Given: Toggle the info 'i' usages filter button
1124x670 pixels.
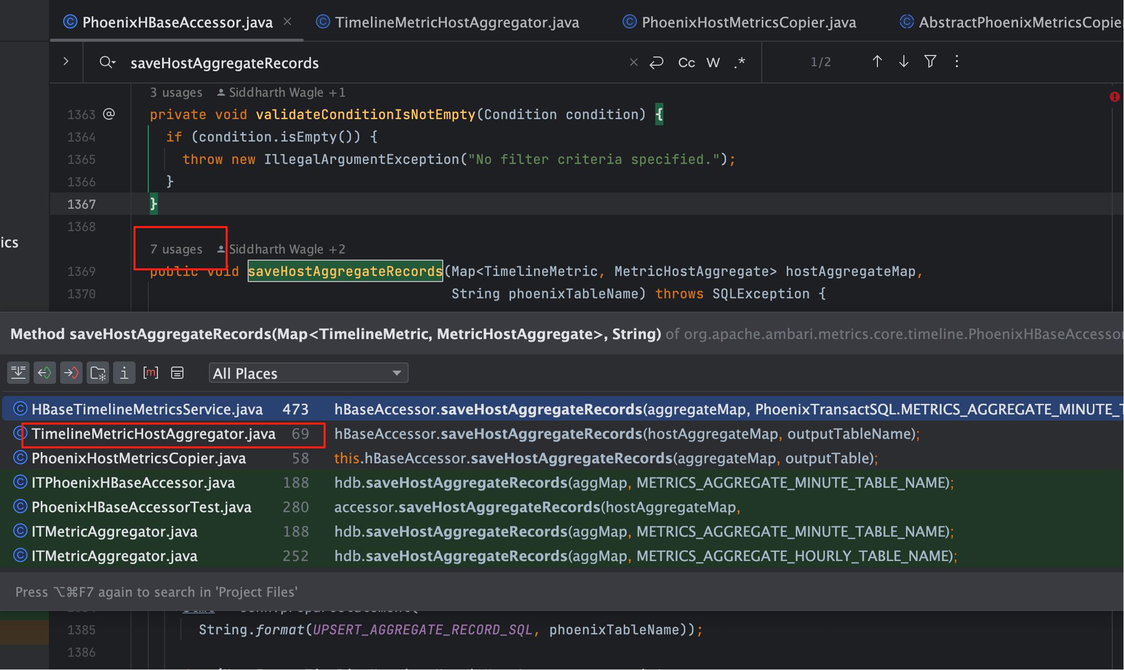Looking at the screenshot, I should coord(124,373).
